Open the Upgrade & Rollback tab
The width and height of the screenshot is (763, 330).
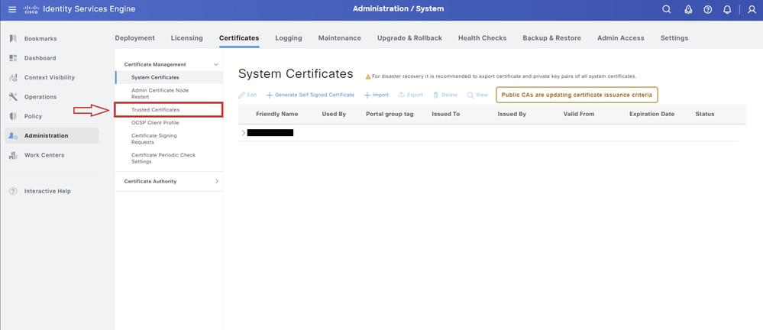[409, 38]
